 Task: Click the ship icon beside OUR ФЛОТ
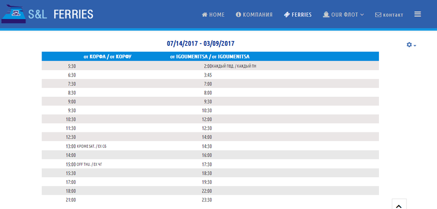(x=326, y=14)
